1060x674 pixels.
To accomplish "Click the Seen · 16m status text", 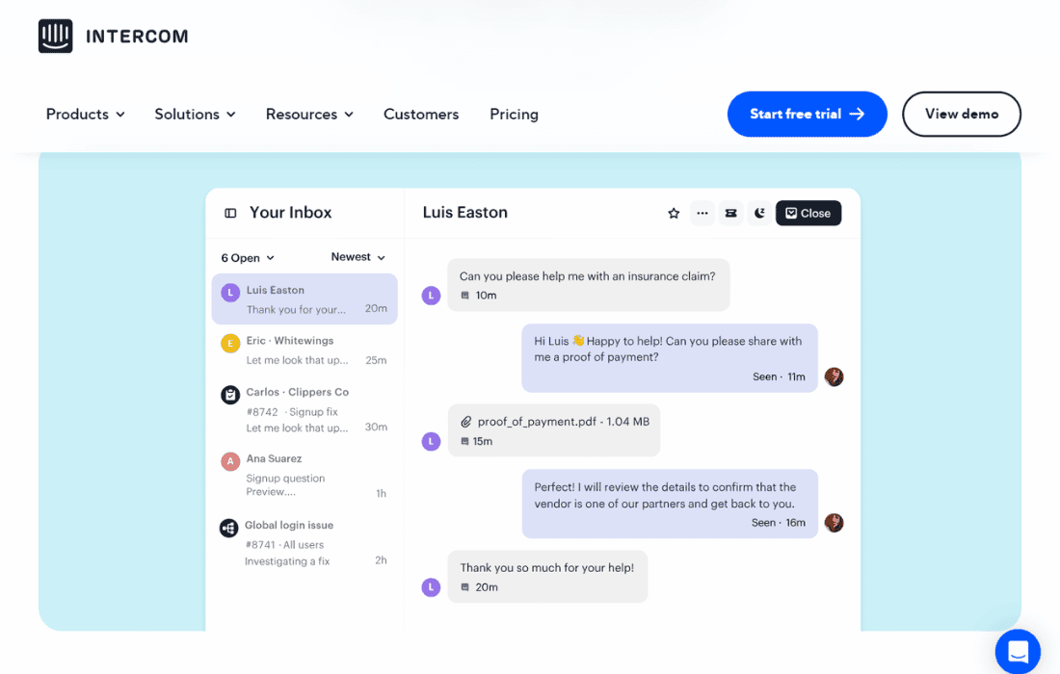I will click(779, 523).
